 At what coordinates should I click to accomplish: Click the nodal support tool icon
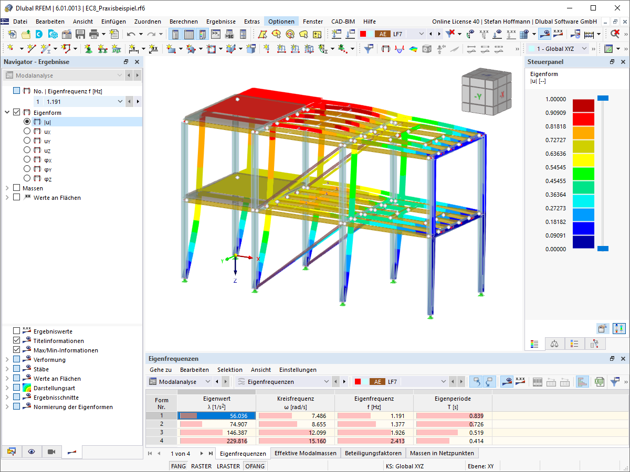click(x=88, y=49)
